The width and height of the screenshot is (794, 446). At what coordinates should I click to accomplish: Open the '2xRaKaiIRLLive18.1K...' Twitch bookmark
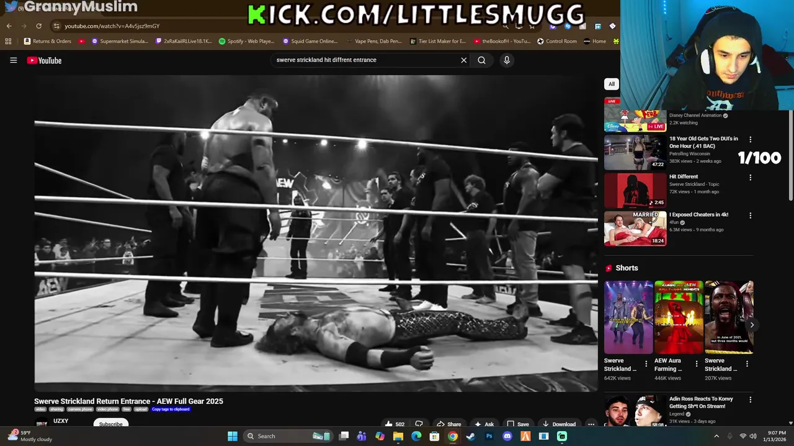(184, 42)
